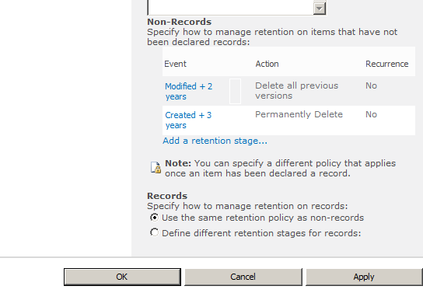The height and width of the screenshot is (293, 423).
Task: Select 'Use the same retention policy as non-records'
Action: click(x=154, y=218)
